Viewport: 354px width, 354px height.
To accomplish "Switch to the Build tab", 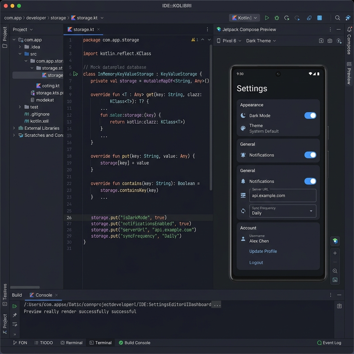I will tap(17, 295).
